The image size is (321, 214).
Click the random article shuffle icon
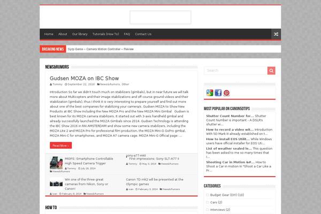276,34
